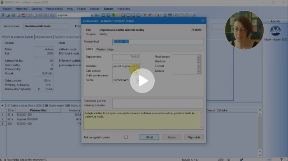The width and height of the screenshot is (288, 161).
Task: Click the help pointer icon ending the toolbar
Action: click(x=194, y=15)
